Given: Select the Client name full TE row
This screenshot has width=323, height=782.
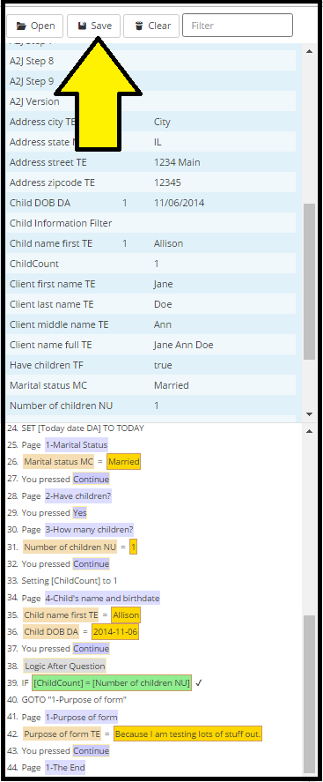Looking at the screenshot, I should click(x=150, y=345).
